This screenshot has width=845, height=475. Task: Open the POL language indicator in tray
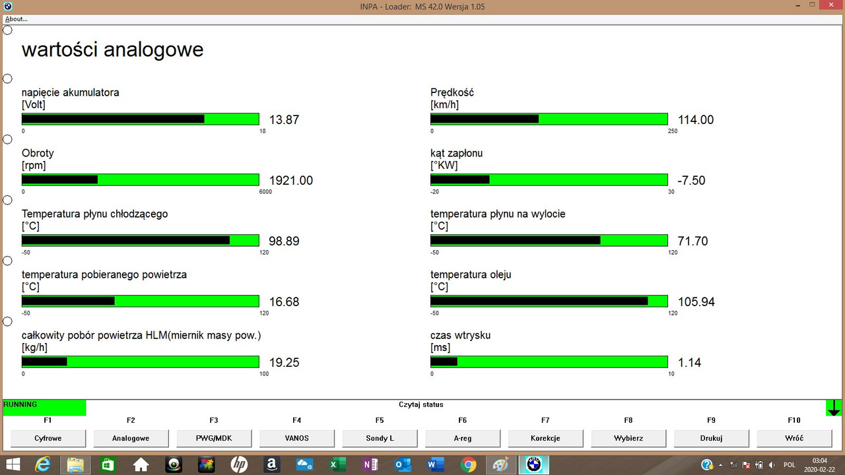[x=790, y=465]
